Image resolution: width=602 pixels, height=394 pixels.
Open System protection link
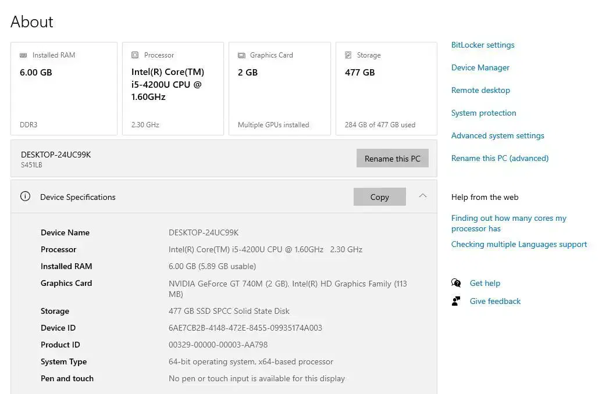coord(483,113)
